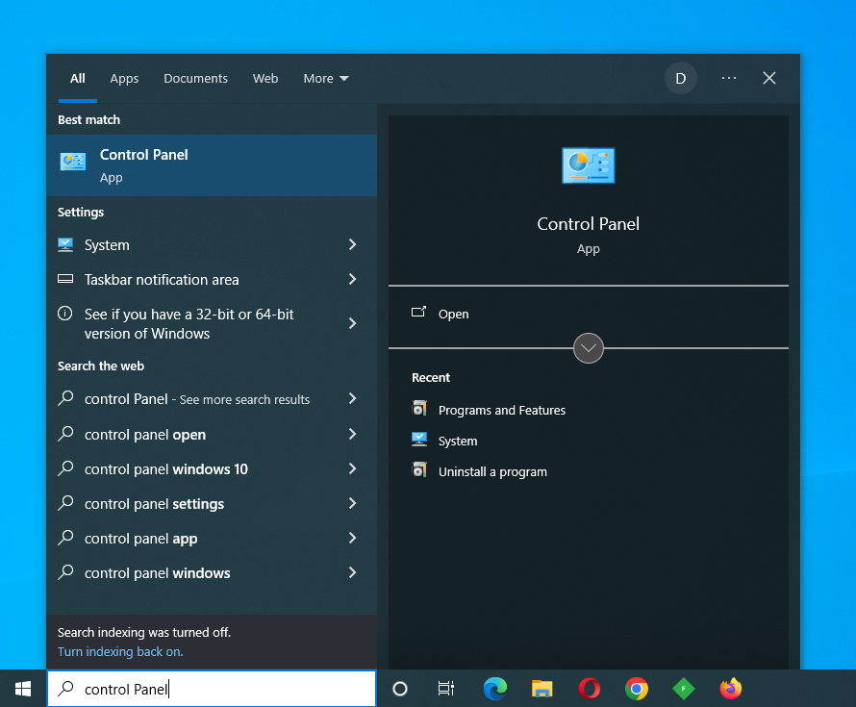Screen dimensions: 856x707
Task: Click the Control Panel title in preview pane
Action: (588, 224)
